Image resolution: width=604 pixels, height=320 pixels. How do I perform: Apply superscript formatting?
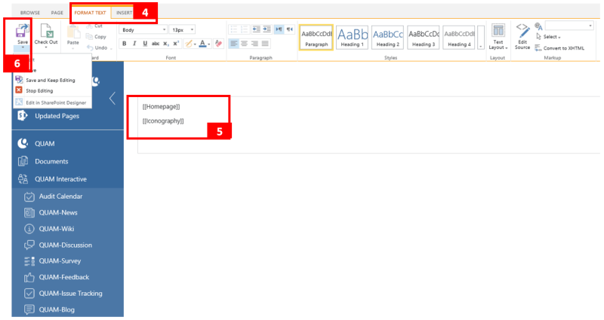tap(176, 44)
